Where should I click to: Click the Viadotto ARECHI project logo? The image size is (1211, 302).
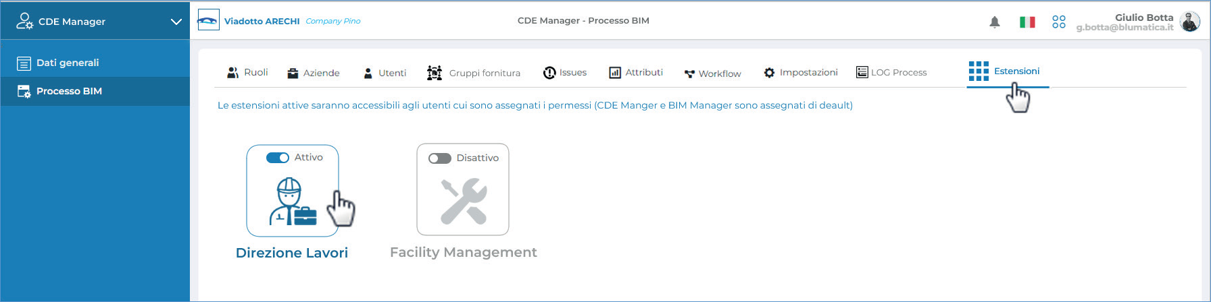pos(208,20)
